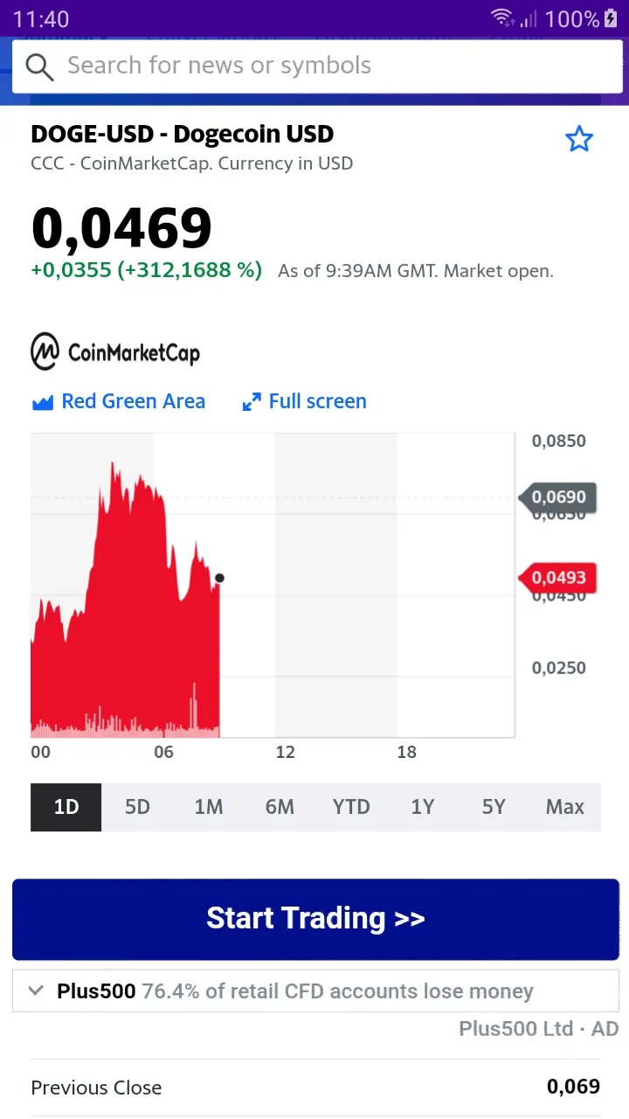Expand the Plus500 disclaimer chevron
Screen dimensions: 629x1119
coord(36,990)
